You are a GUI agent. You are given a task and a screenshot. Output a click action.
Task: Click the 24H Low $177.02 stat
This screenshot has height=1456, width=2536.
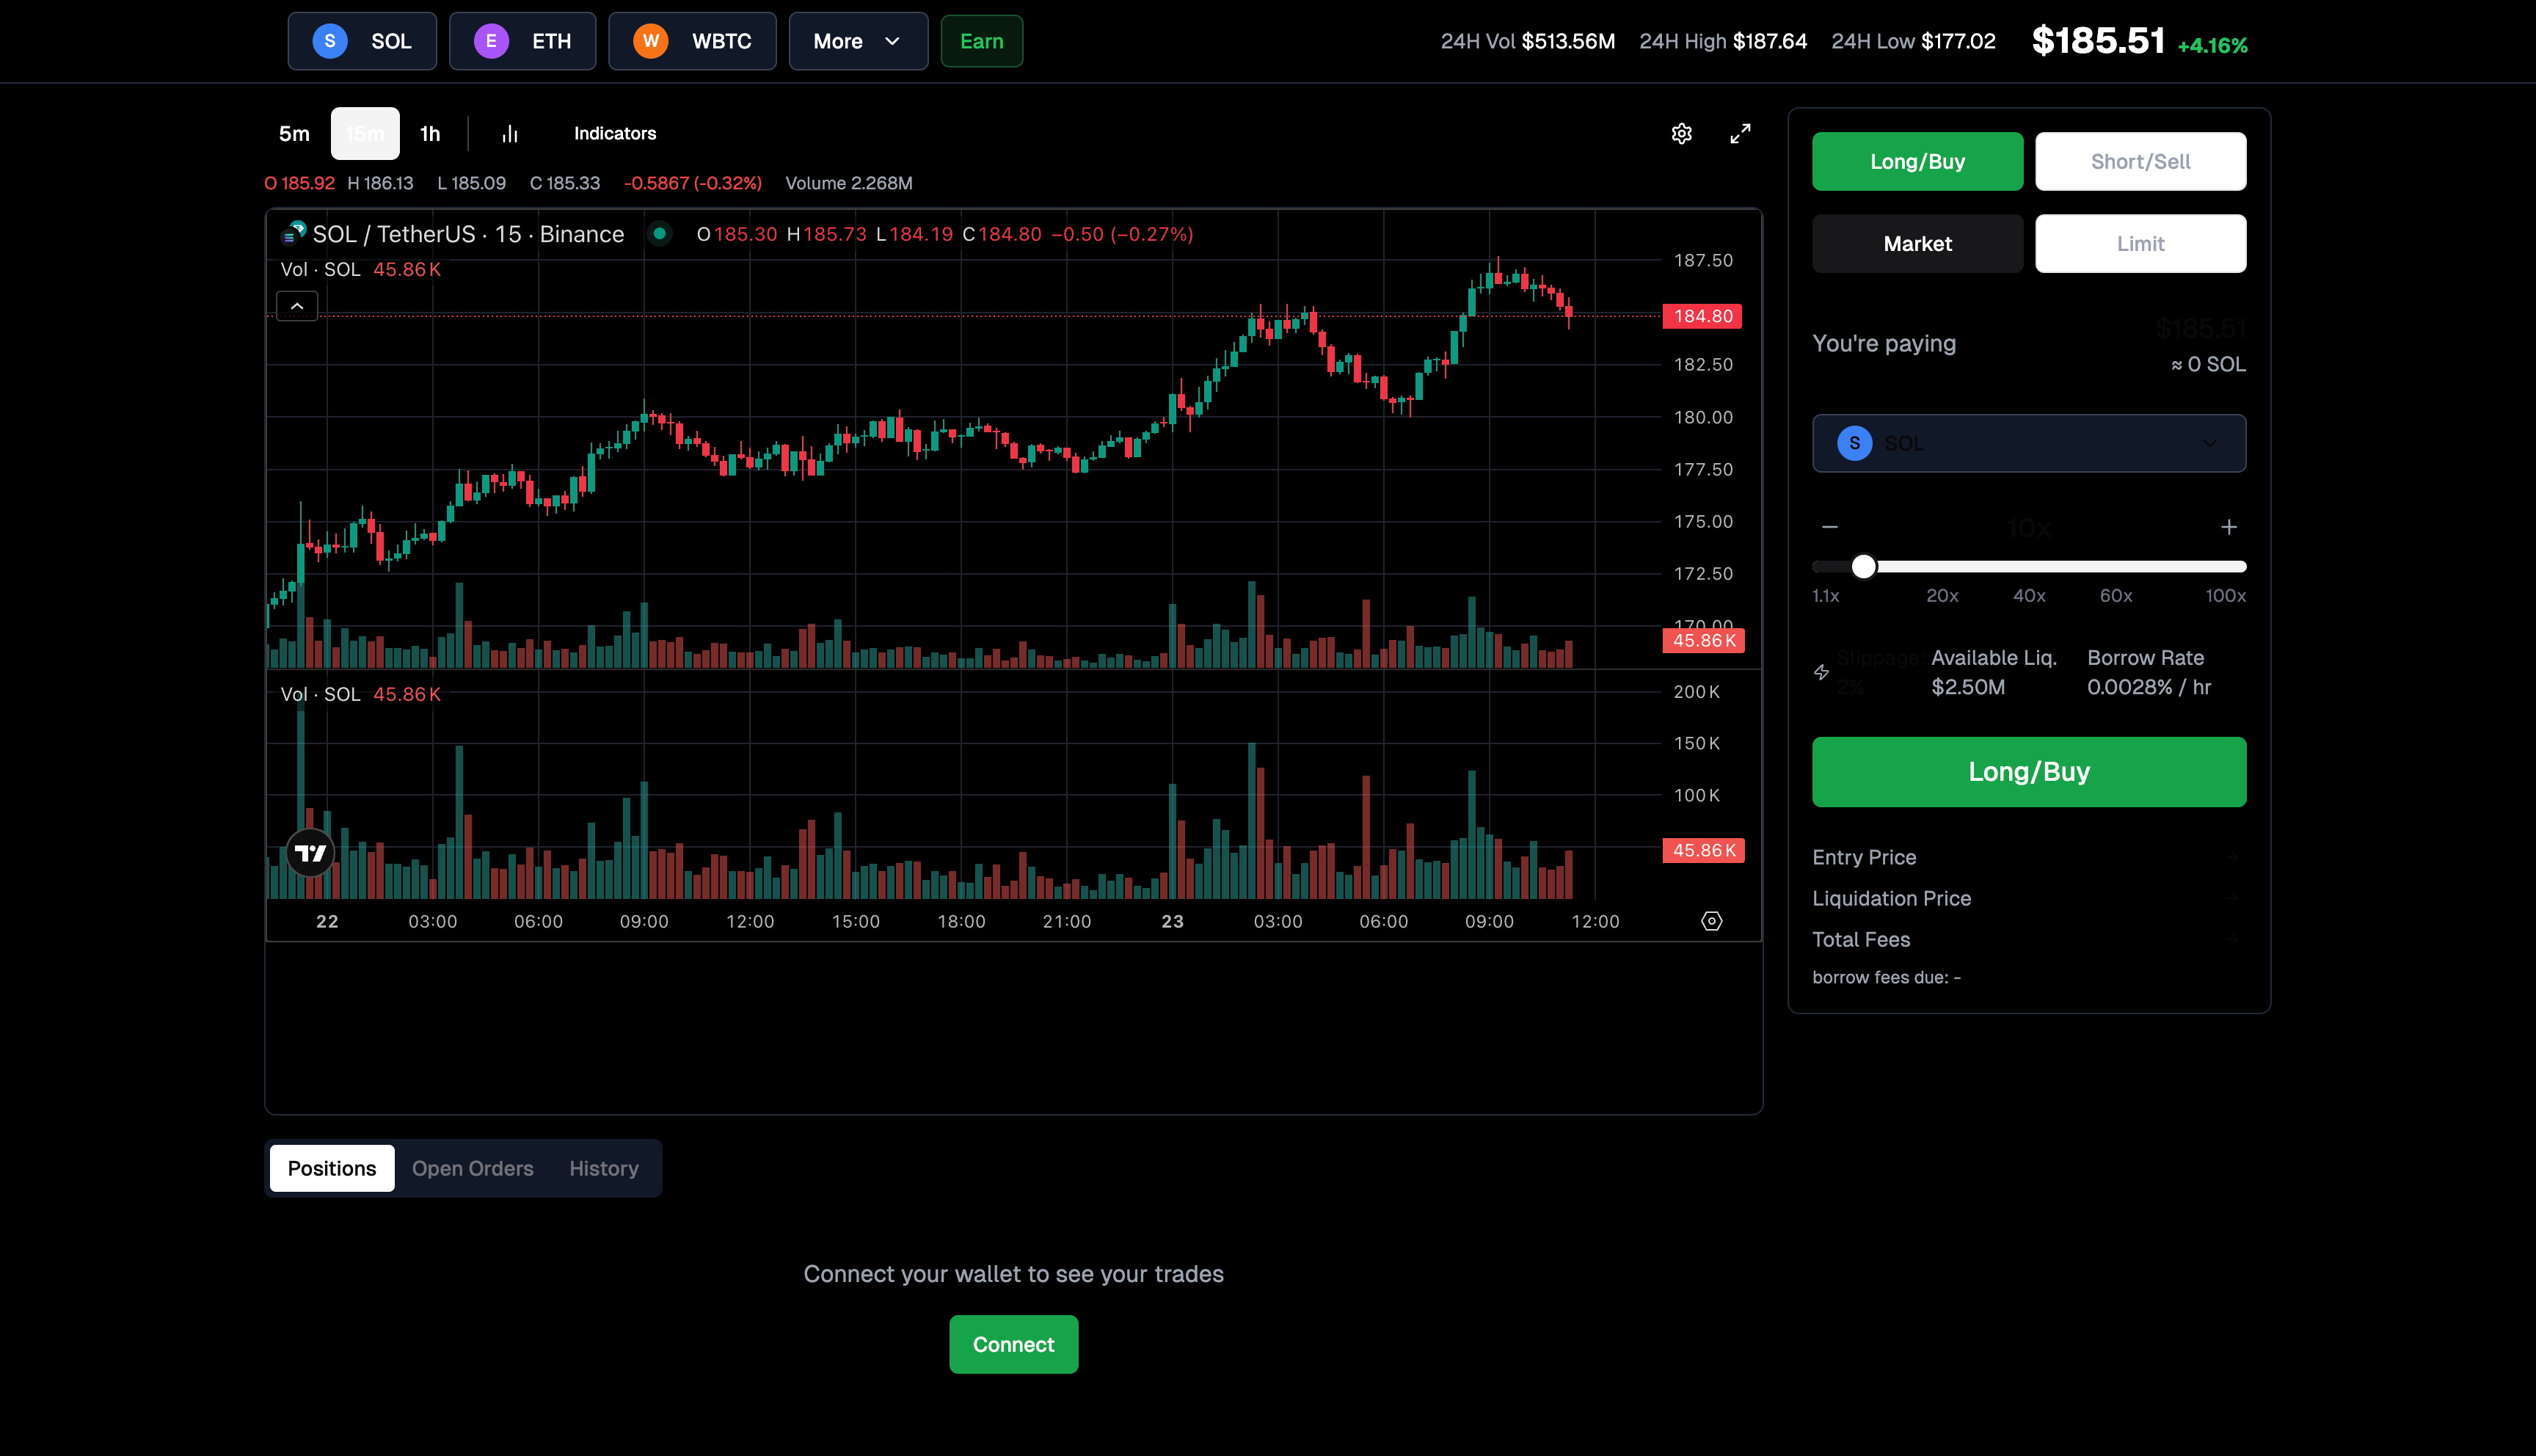(1913, 41)
